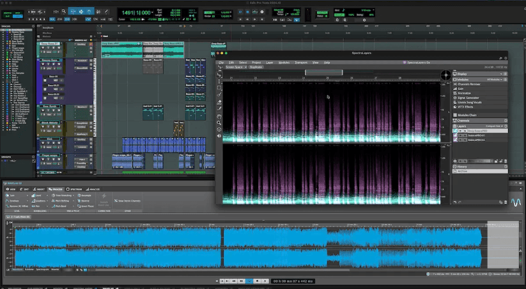The height and width of the screenshot is (289, 526).
Task: Toggle visibility of Stabs-ePRO-01 layer
Action: [x=456, y=135]
